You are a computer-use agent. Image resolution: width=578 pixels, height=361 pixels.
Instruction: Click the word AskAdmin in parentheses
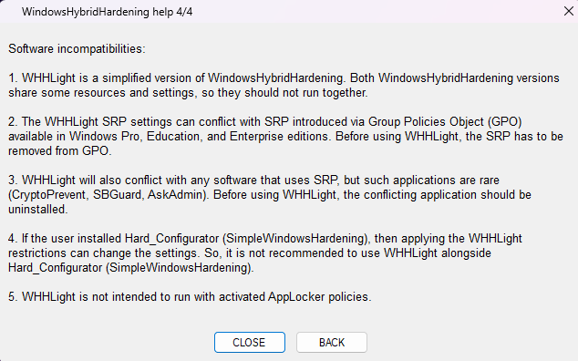click(176, 195)
